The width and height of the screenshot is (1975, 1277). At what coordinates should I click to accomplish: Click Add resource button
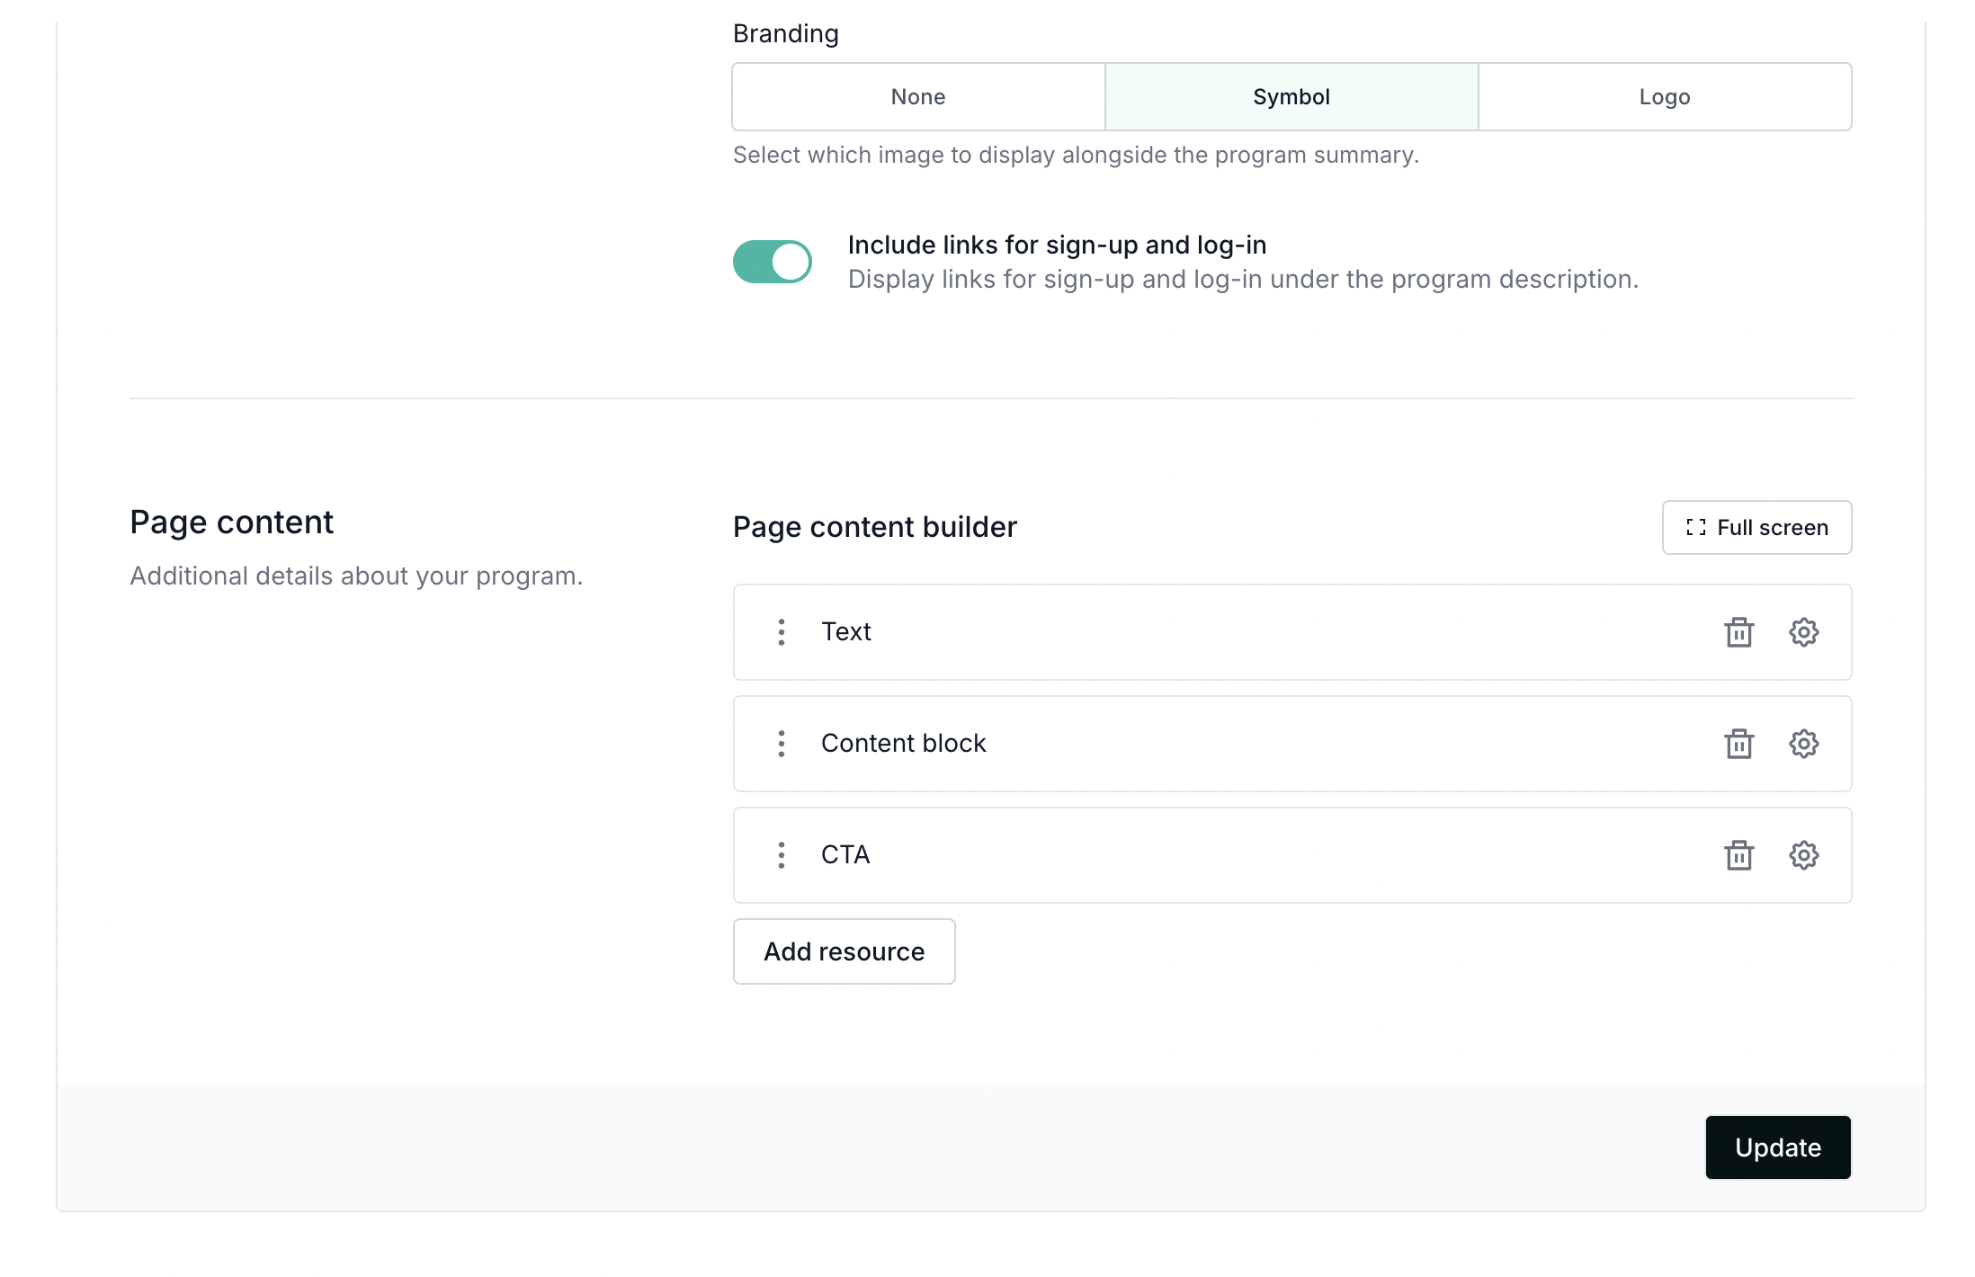tap(844, 951)
